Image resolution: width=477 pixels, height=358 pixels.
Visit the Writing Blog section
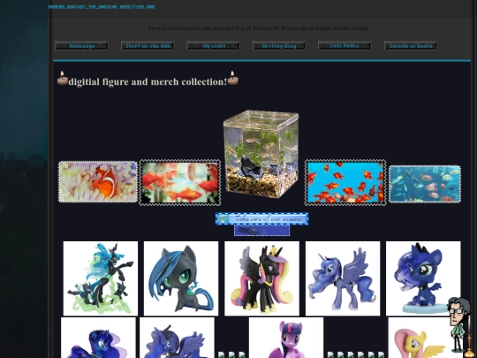[279, 46]
